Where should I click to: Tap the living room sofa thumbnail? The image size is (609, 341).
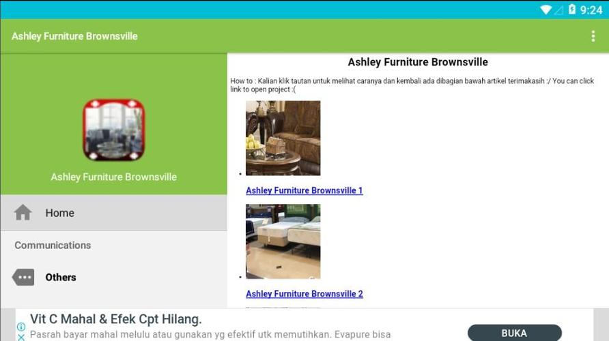tap(283, 138)
